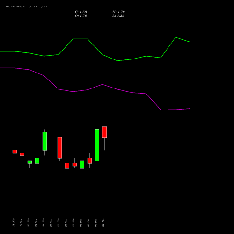Click the chart title text at top left
Screen dimensions: 234x234
30,7
